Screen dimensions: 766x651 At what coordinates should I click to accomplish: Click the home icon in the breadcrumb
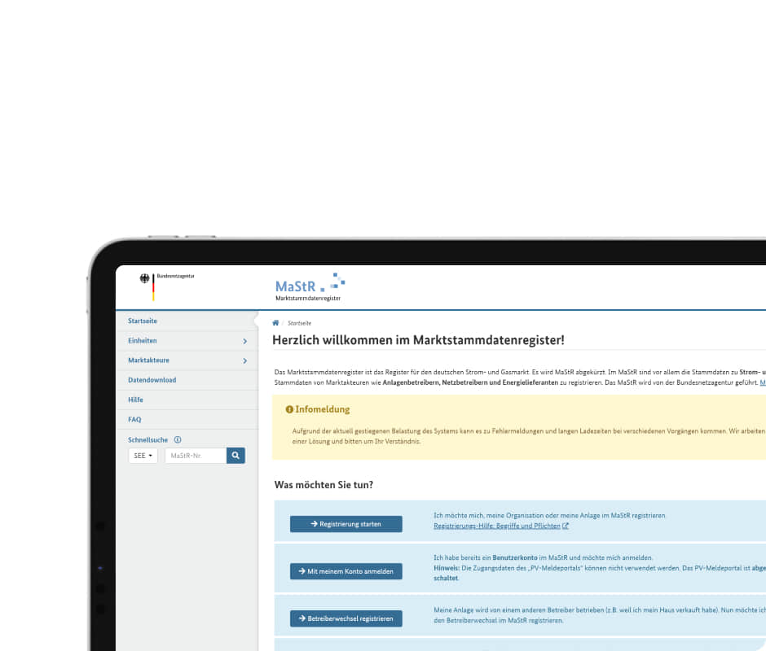pyautogui.click(x=276, y=323)
